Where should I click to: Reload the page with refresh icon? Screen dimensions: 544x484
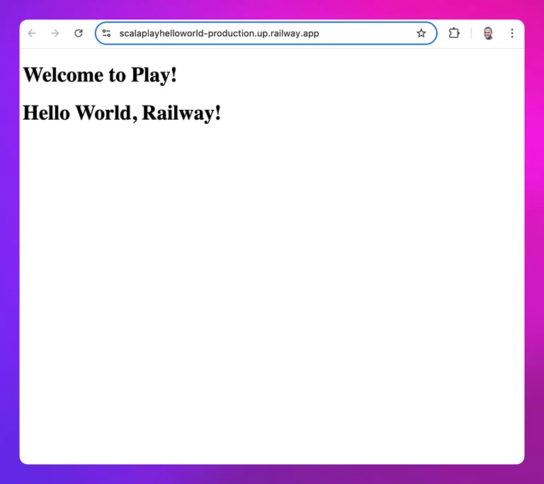coord(79,33)
